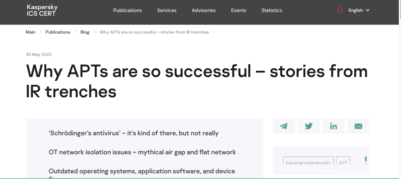
Task: Go to Advisories section
Action: [203, 10]
